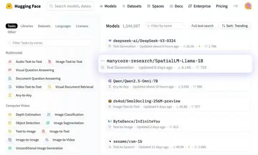Screen dimensions: 258x155
Task: Click the Search models top input field
Action: click(x=71, y=6)
